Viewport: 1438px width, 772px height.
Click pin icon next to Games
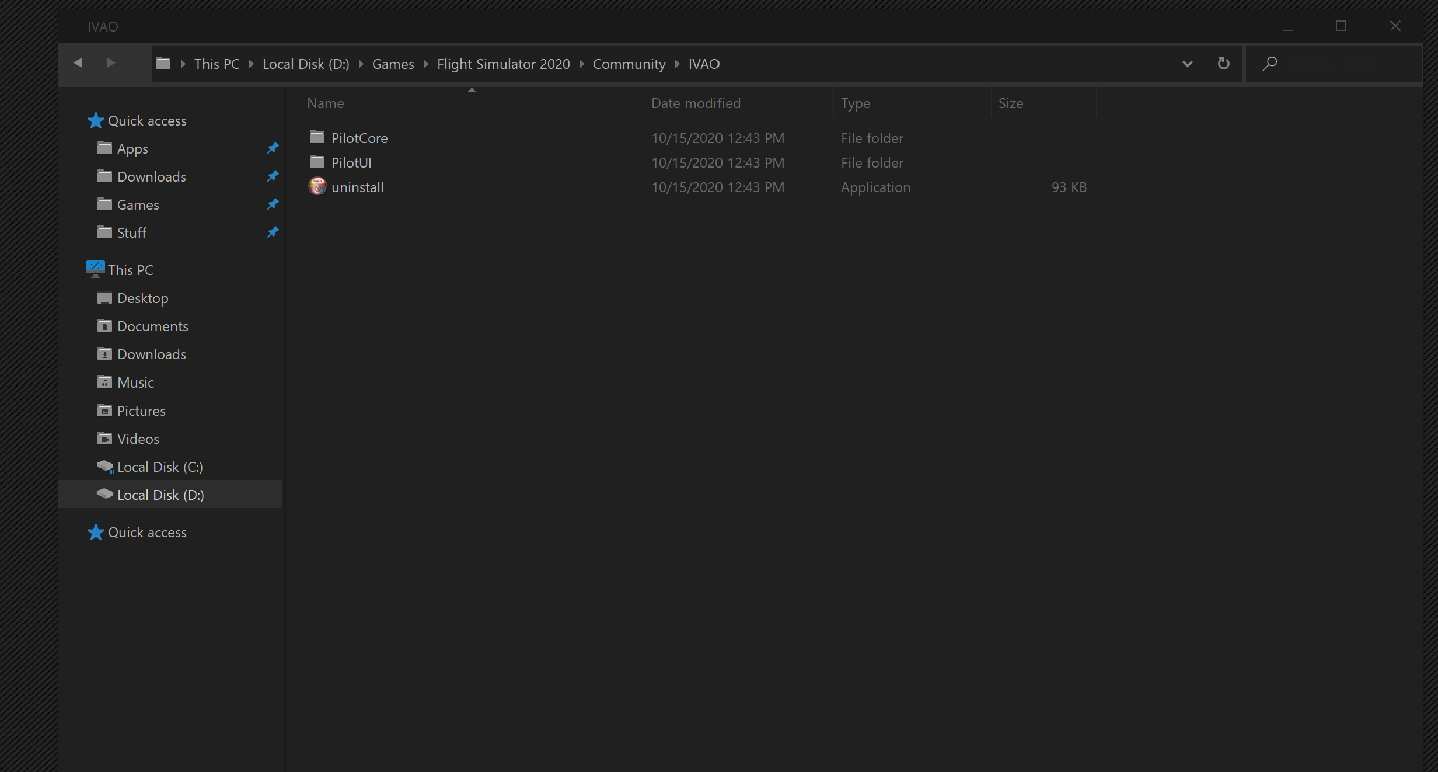pyautogui.click(x=273, y=204)
